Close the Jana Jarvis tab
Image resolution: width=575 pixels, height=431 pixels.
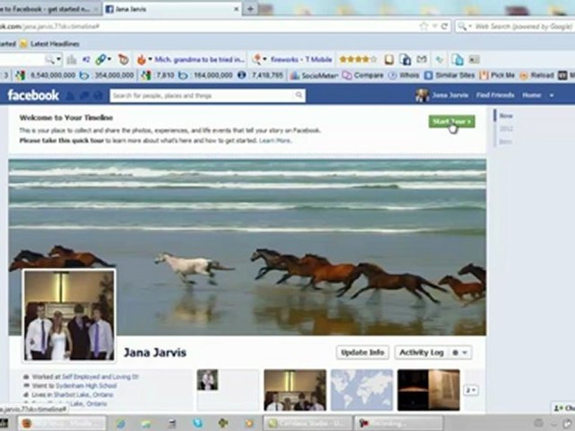(236, 9)
